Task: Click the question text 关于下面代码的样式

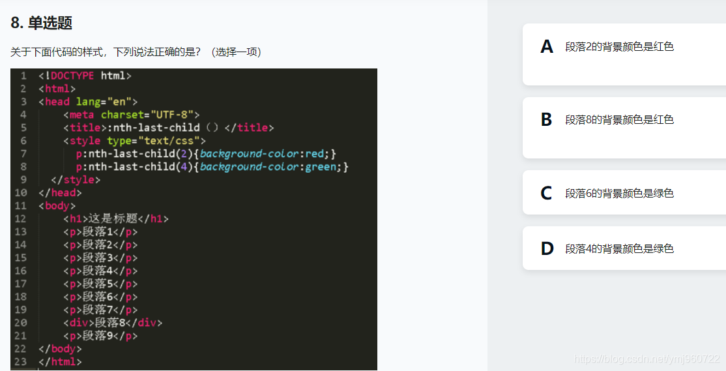Action: tap(136, 52)
